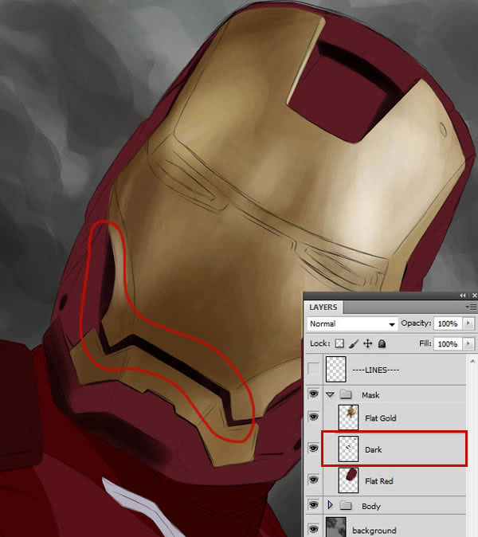The height and width of the screenshot is (537, 478).
Task: Hide the Body group
Action: (313, 505)
